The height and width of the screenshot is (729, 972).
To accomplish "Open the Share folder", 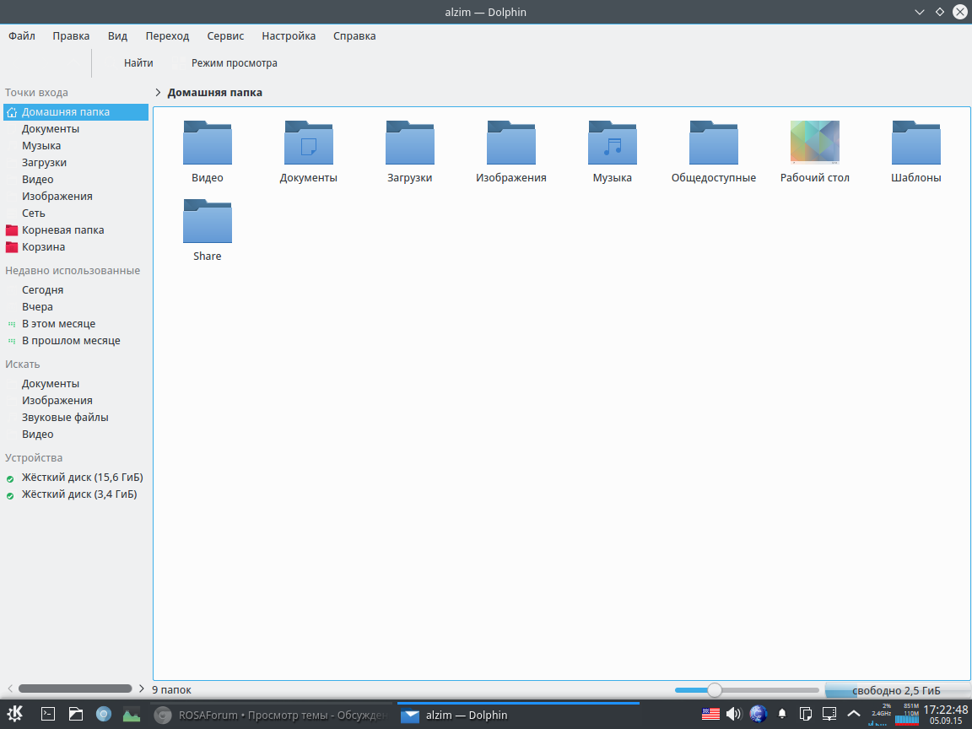I will 207,224.
